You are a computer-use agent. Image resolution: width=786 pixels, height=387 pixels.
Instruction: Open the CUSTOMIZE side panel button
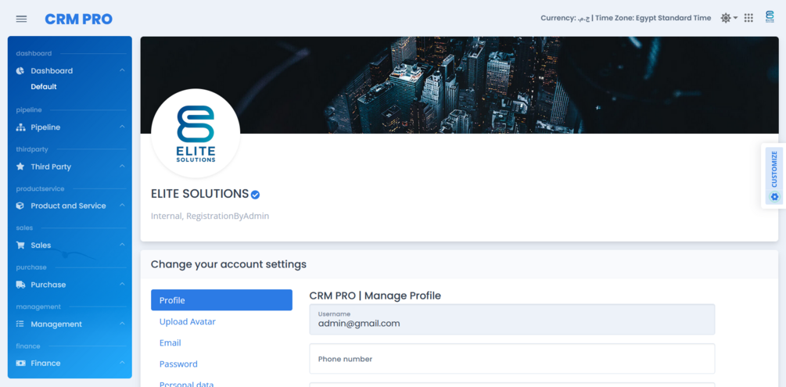[774, 176]
